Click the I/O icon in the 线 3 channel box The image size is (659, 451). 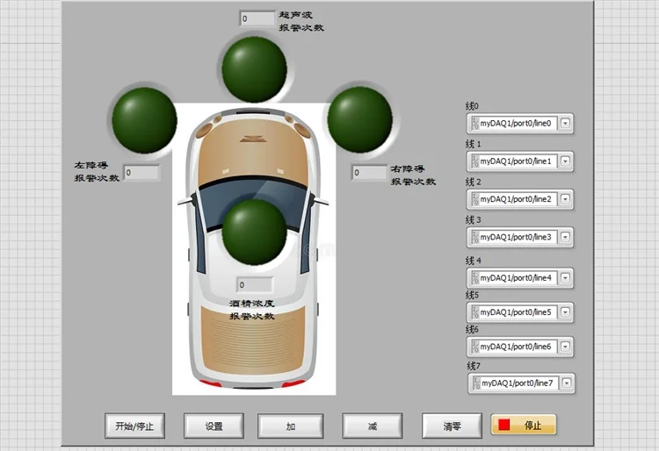click(x=474, y=237)
